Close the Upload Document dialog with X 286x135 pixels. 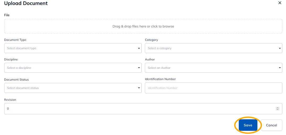(x=280, y=3)
